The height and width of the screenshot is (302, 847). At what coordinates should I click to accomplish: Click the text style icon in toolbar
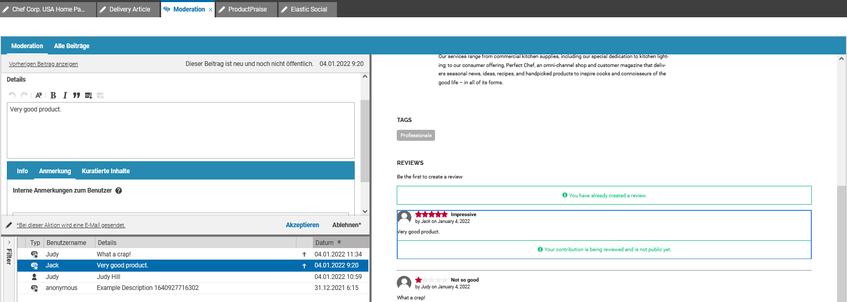click(x=38, y=95)
